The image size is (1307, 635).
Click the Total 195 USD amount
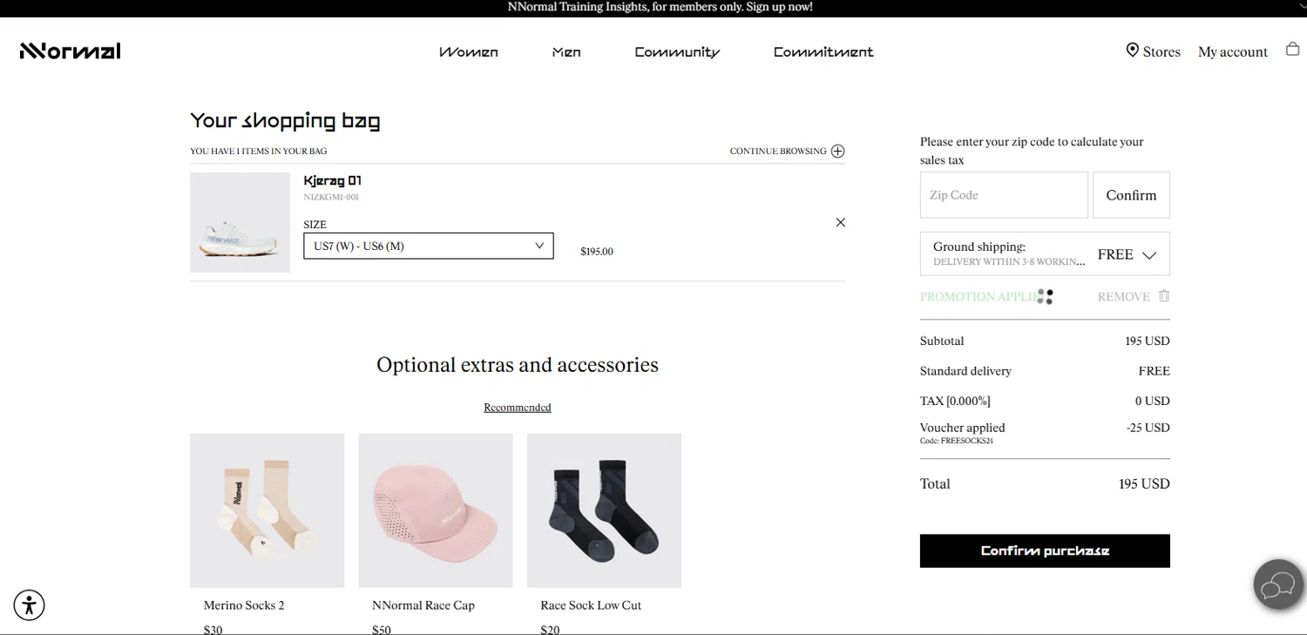(x=1144, y=483)
